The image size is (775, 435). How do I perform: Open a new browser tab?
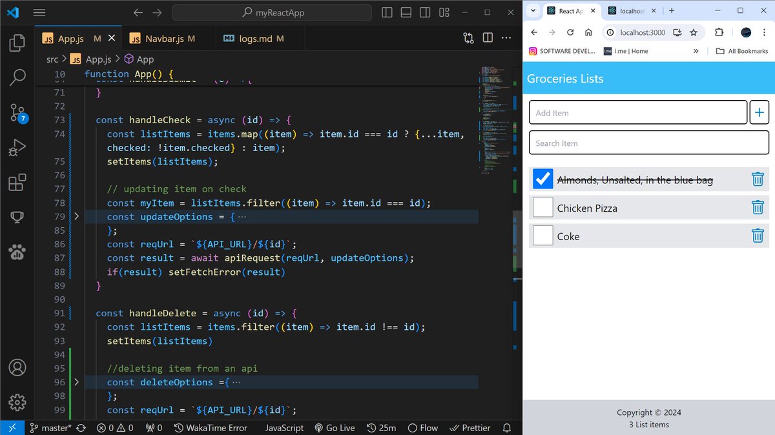[672, 11]
